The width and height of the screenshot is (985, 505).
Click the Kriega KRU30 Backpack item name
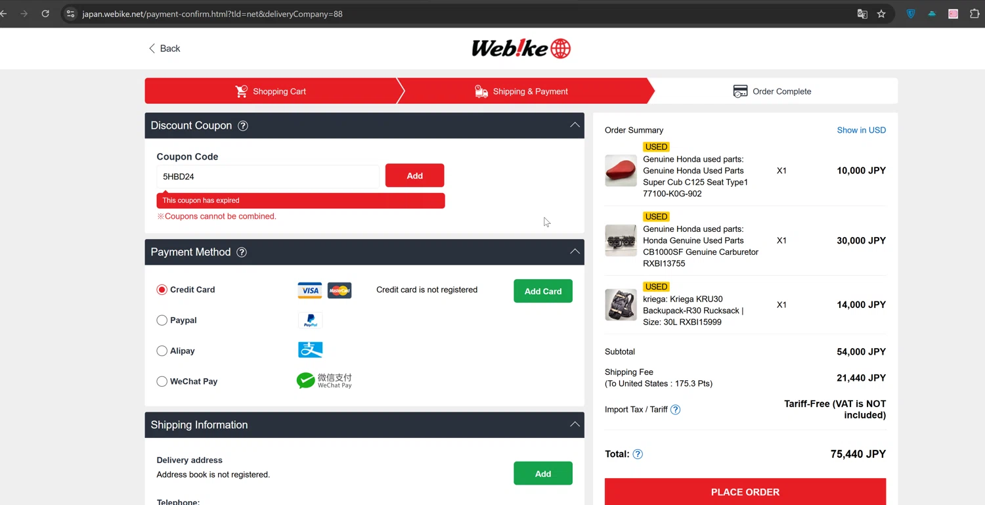pos(693,311)
